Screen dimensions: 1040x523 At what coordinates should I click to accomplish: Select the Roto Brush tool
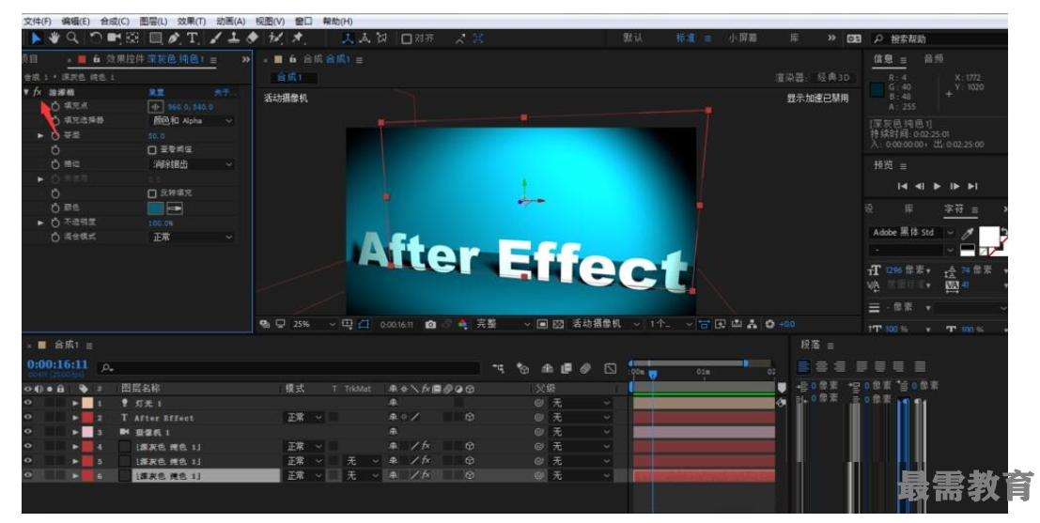pos(276,38)
